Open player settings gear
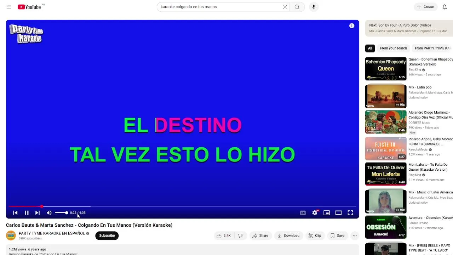This screenshot has height=255, width=453. click(315, 212)
